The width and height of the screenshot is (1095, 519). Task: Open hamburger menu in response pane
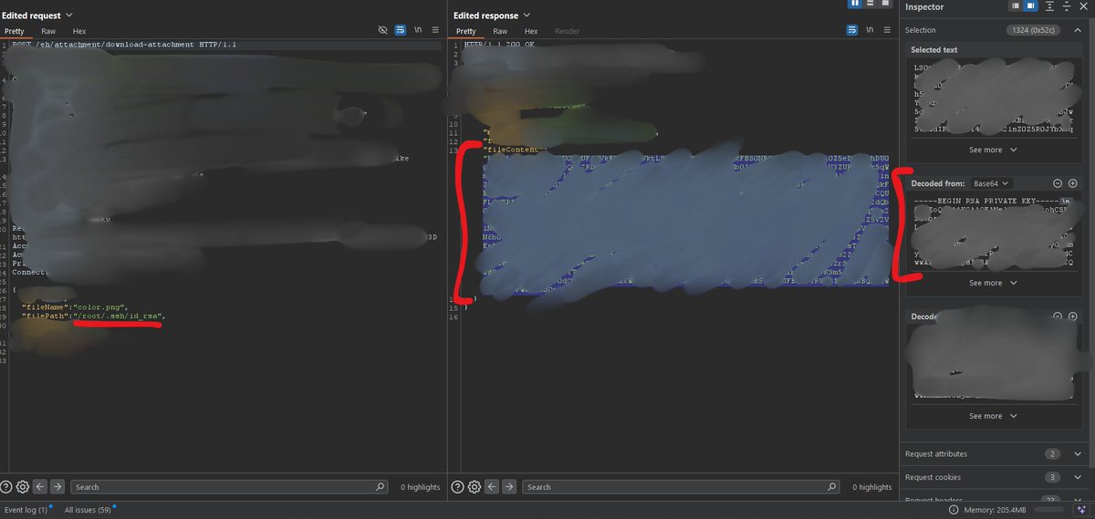[888, 30]
